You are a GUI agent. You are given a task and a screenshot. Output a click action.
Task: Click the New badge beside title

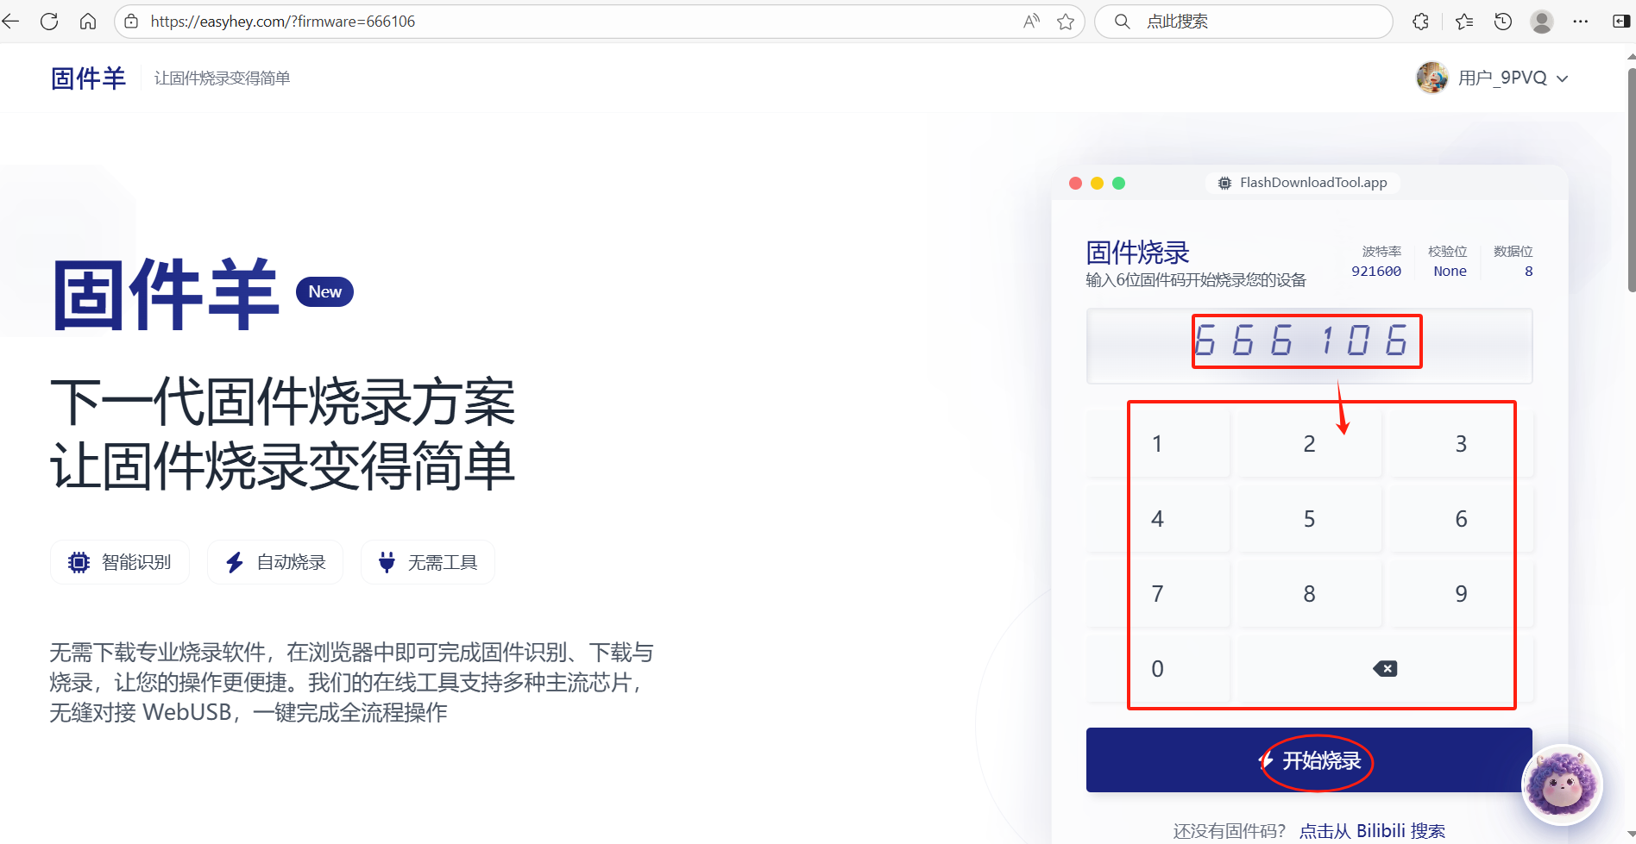[325, 291]
